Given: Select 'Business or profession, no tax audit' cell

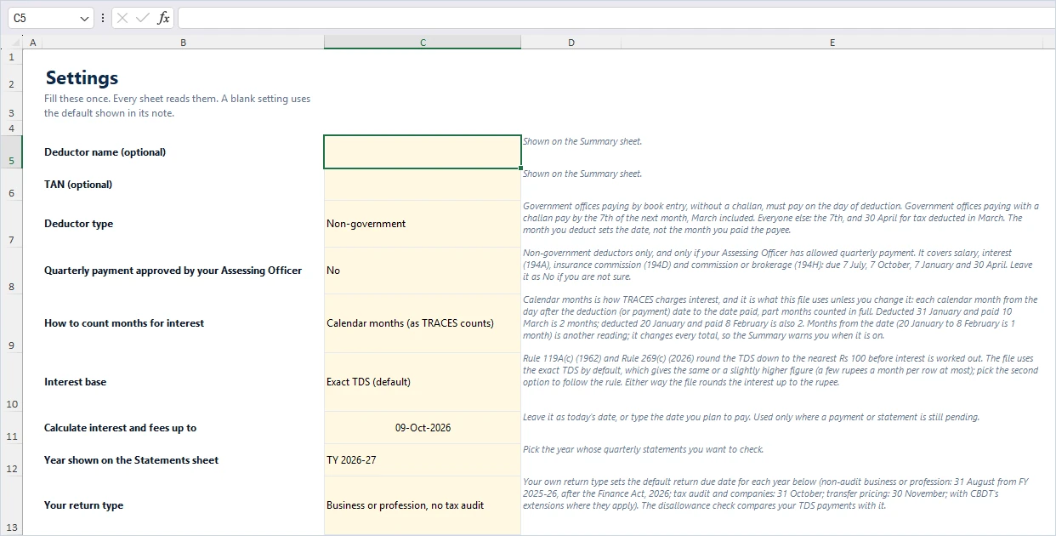Looking at the screenshot, I should tap(423, 505).
